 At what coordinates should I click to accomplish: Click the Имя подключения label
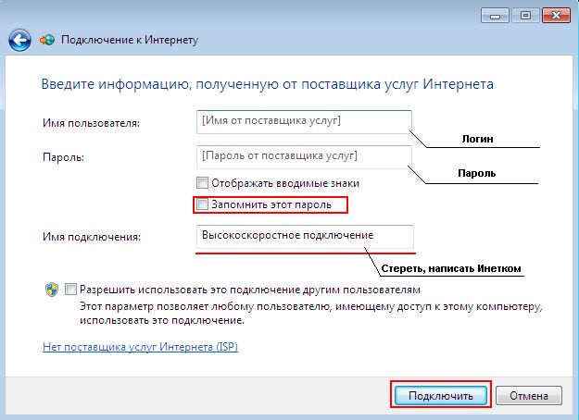(x=92, y=236)
